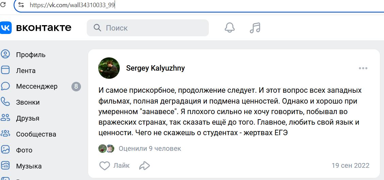Open the post three-dots options menu
384x180 pixels.
click(x=363, y=68)
